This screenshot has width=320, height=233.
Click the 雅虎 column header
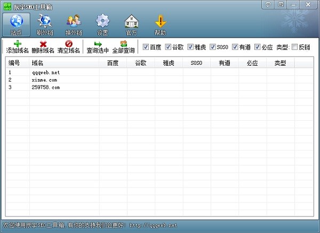pos(169,63)
